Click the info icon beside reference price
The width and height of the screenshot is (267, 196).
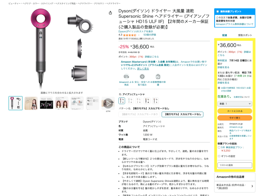pyautogui.click(x=139, y=52)
